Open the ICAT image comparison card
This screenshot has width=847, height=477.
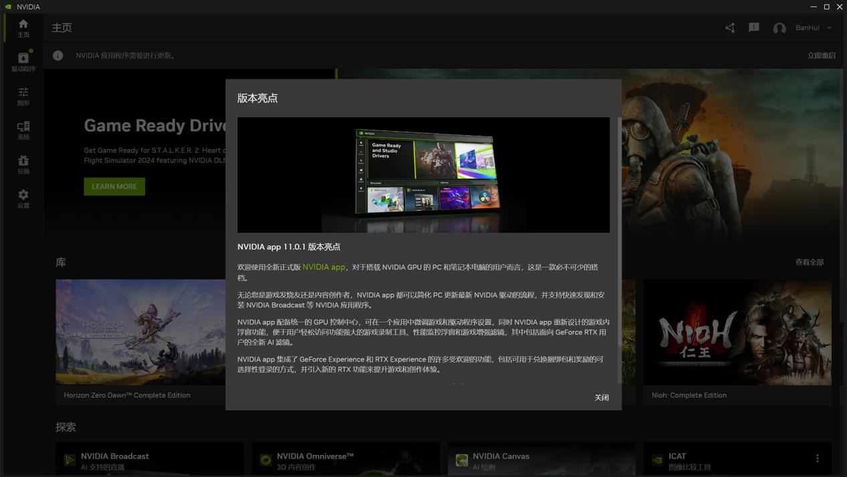click(737, 460)
